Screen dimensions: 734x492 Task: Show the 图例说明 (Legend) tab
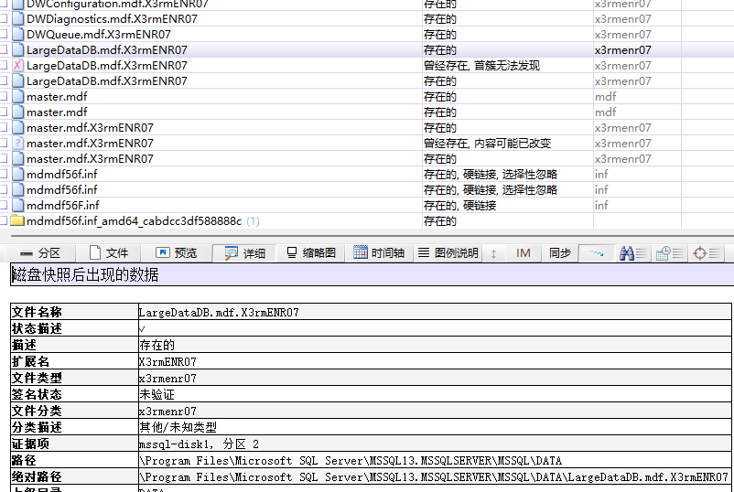tap(448, 253)
